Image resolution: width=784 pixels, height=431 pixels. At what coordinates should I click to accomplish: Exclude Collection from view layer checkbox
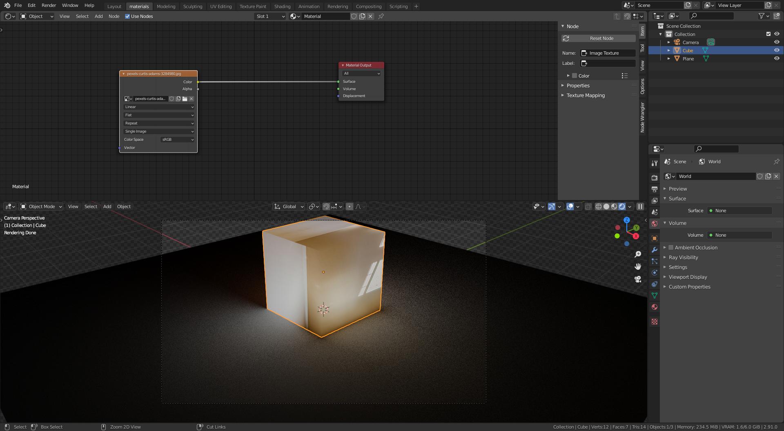[768, 34]
